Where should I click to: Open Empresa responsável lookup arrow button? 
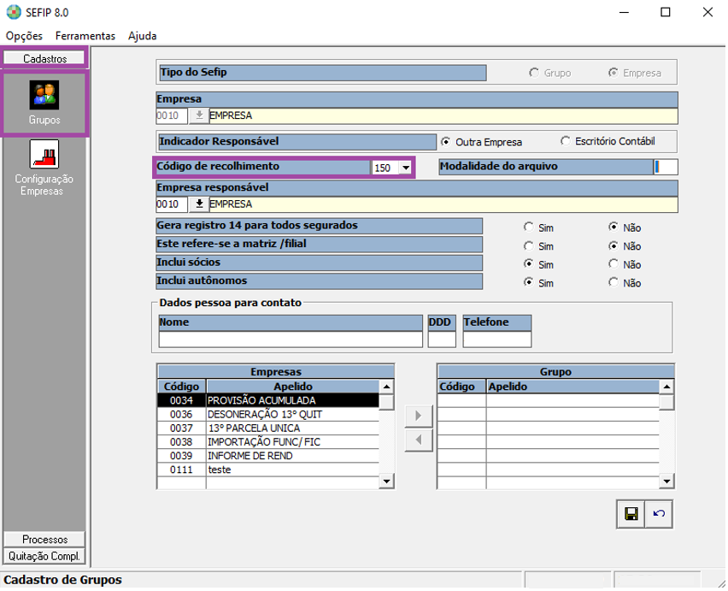point(199,204)
